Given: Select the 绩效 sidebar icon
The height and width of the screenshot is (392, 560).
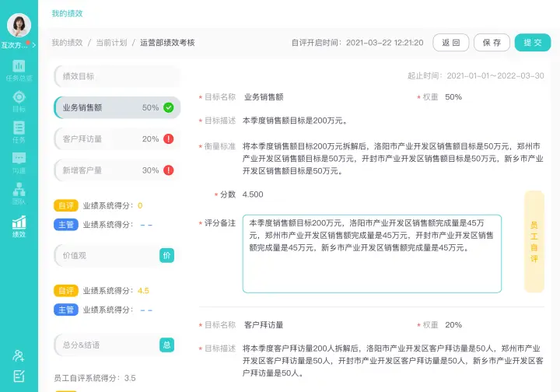Looking at the screenshot, I should click(x=19, y=226).
